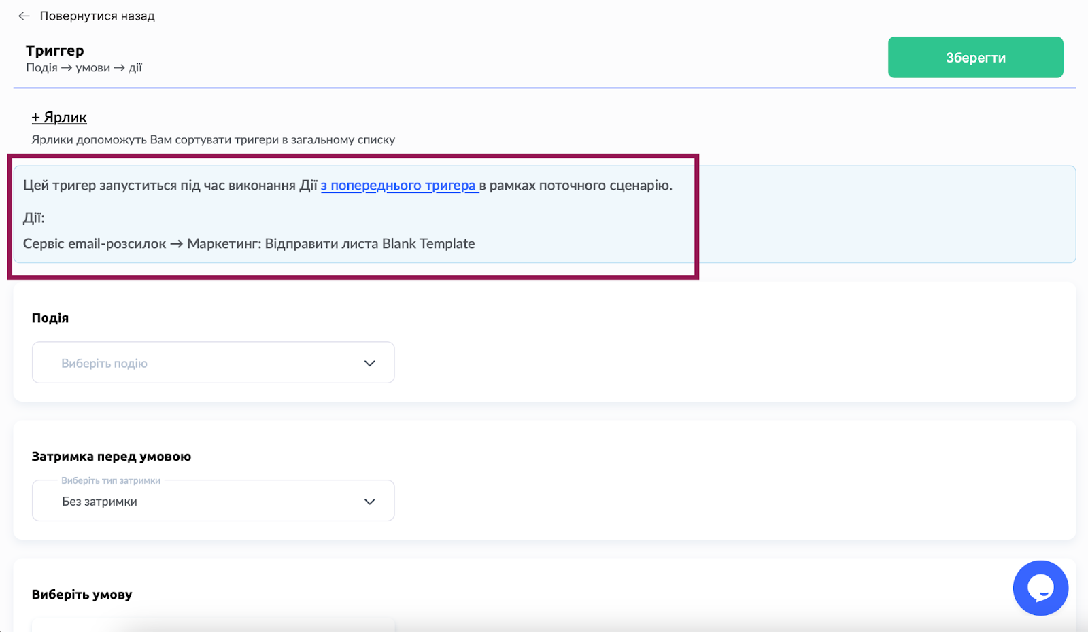Click the chevron in the Подія dropdown
The image size is (1088, 632).
coord(369,363)
